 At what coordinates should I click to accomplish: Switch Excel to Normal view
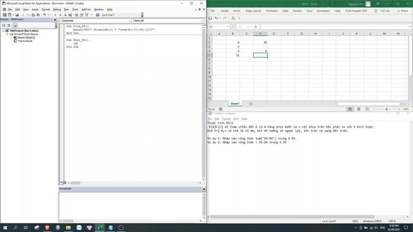350,109
